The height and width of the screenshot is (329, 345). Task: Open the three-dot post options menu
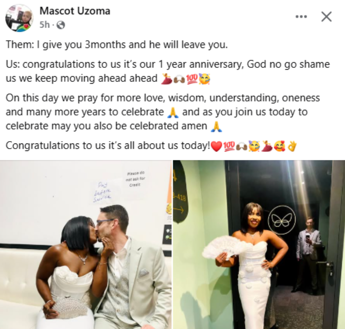(x=301, y=16)
